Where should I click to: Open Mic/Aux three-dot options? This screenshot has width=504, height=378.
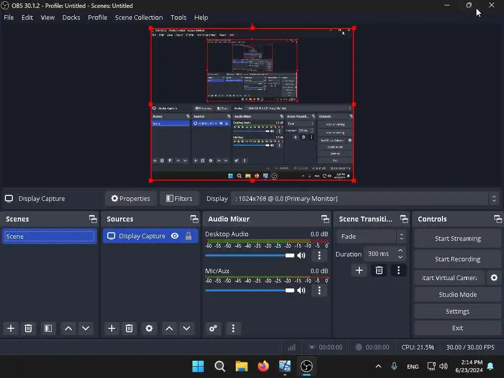pyautogui.click(x=319, y=290)
